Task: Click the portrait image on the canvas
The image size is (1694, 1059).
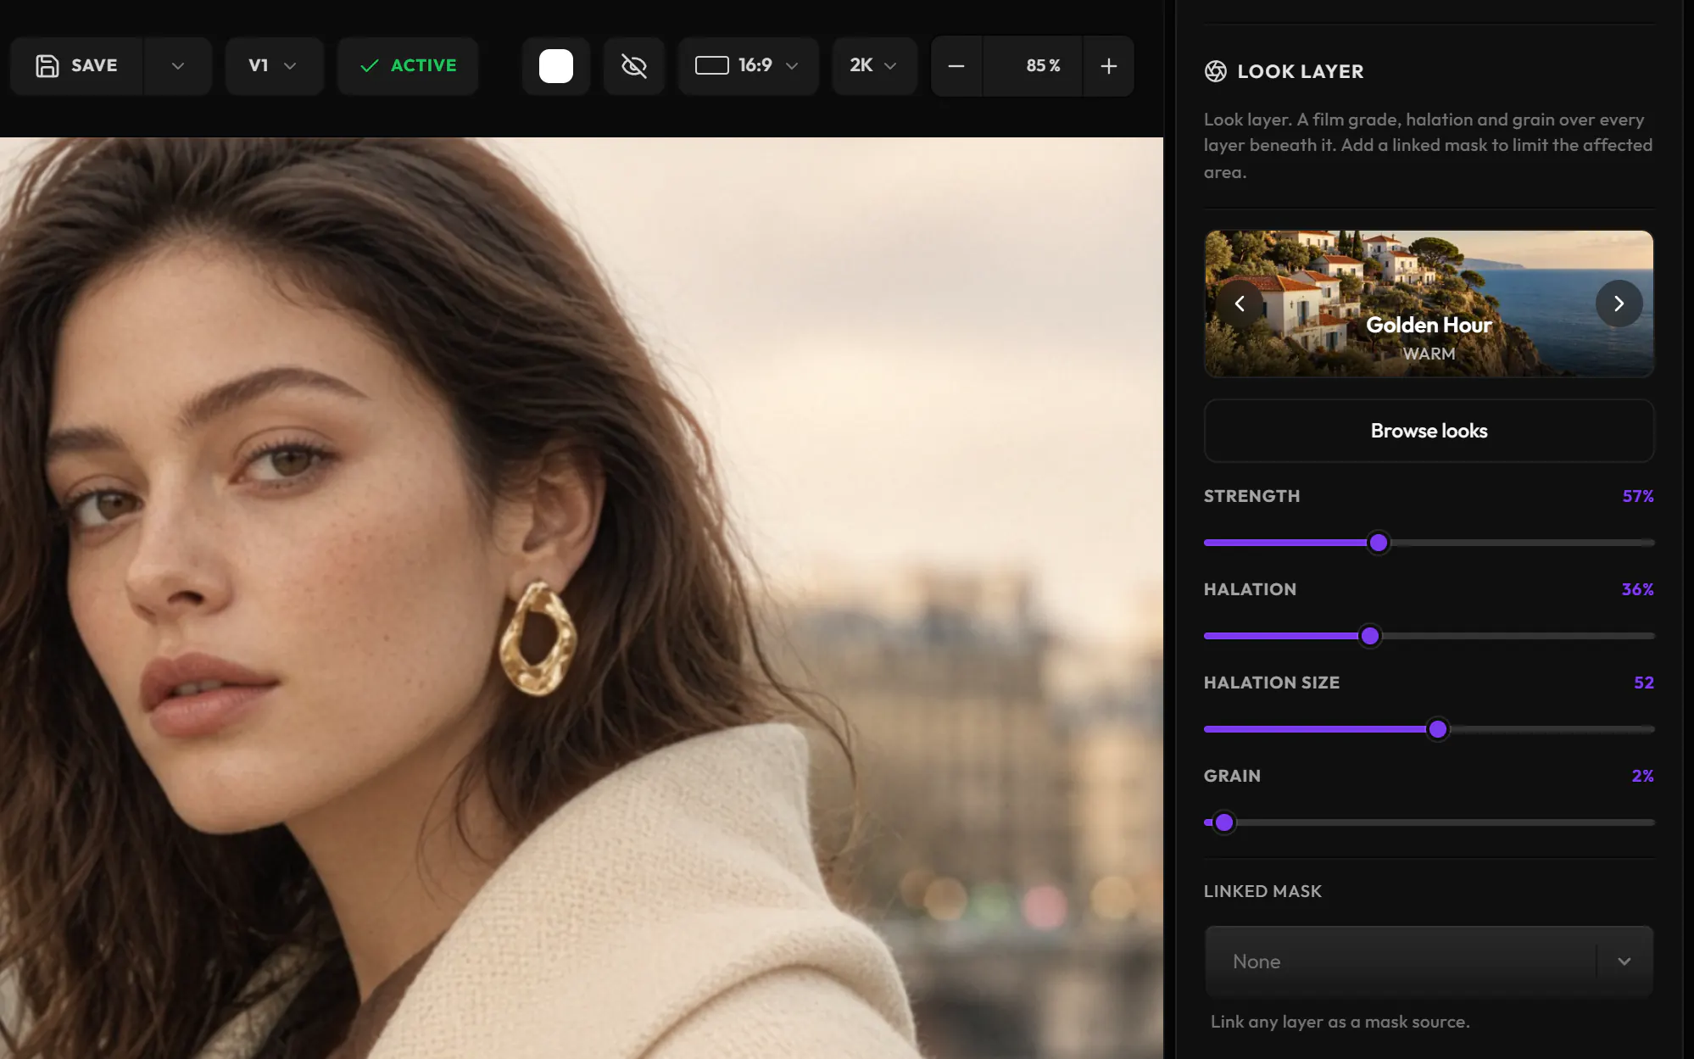Action: tap(582, 598)
